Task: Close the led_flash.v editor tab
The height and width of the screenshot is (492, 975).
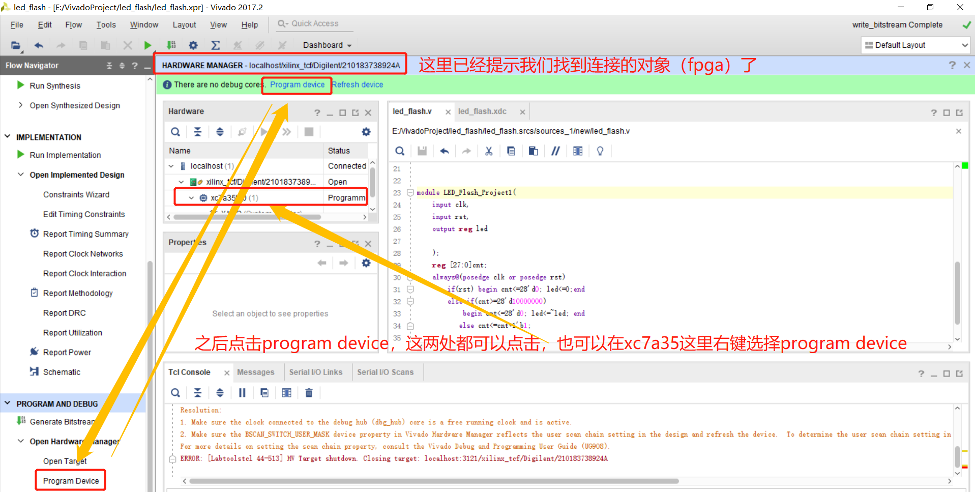Action: 448,112
